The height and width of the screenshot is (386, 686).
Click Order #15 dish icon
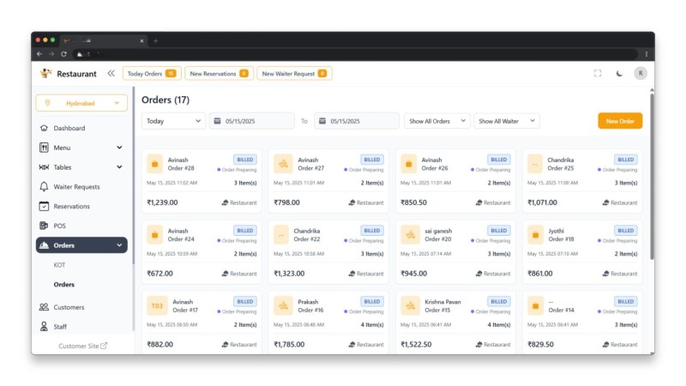click(410, 306)
